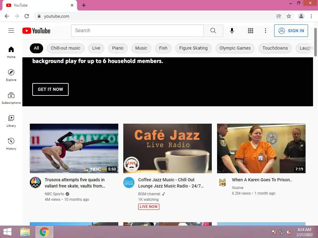Image resolution: width=318 pixels, height=238 pixels.
Task: Open the Windows Start button
Action: [x=7, y=232]
